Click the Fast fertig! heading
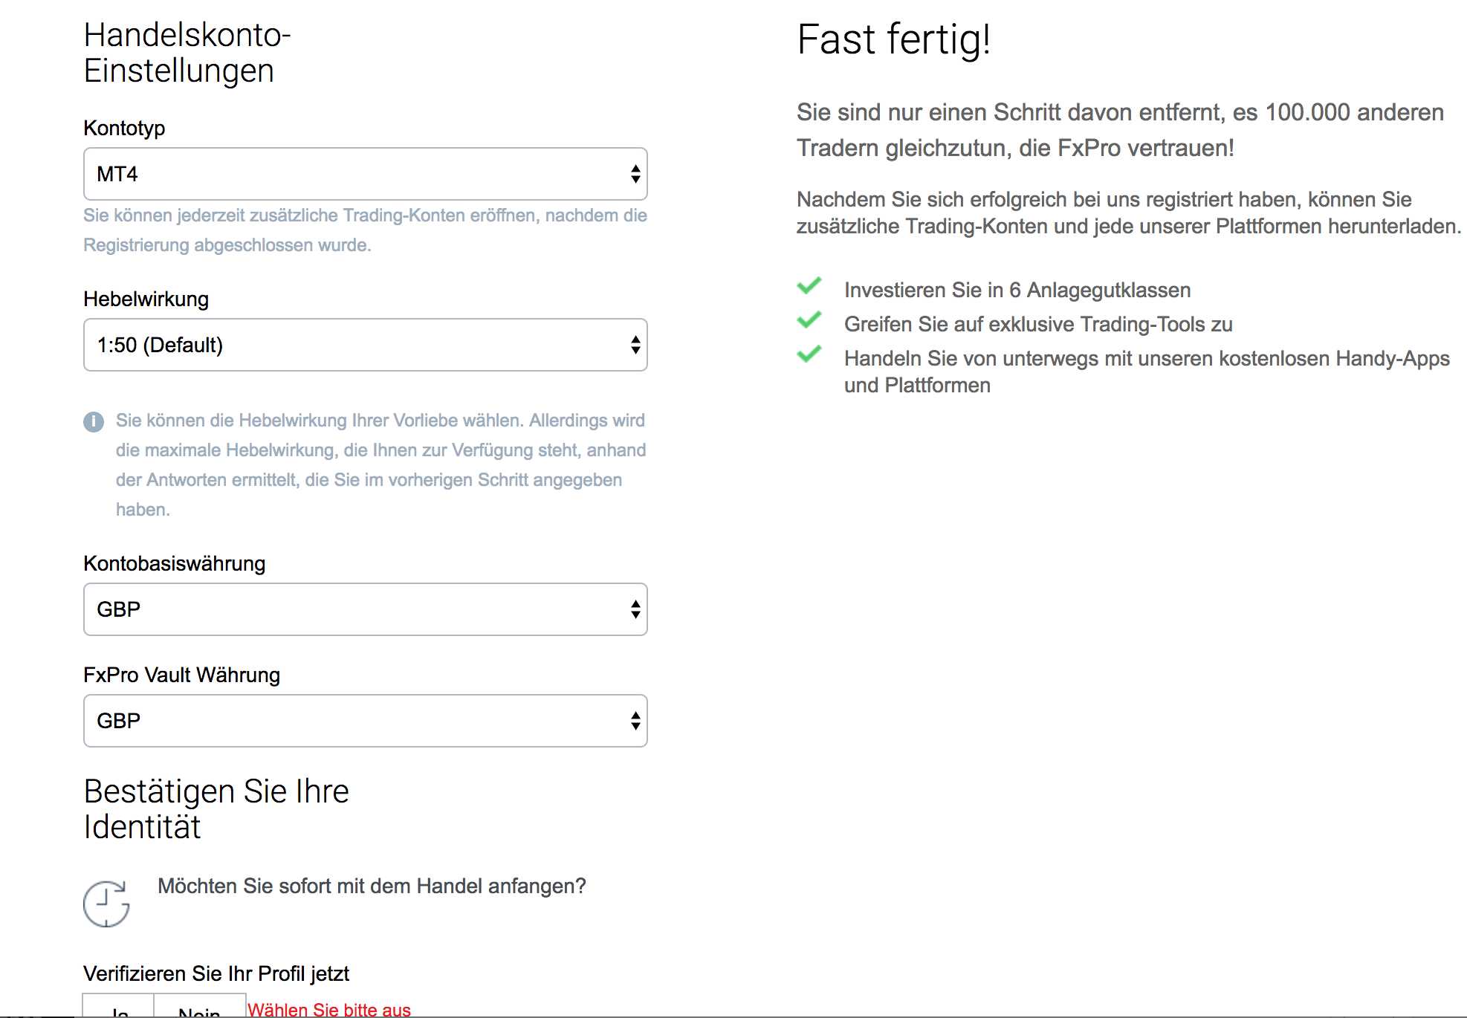 pyautogui.click(x=893, y=40)
